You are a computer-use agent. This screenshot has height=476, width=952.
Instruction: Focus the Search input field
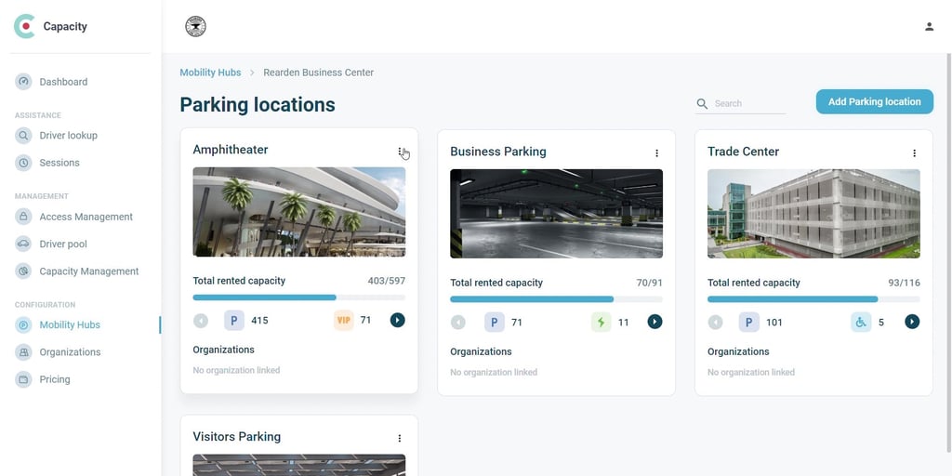[x=748, y=104]
